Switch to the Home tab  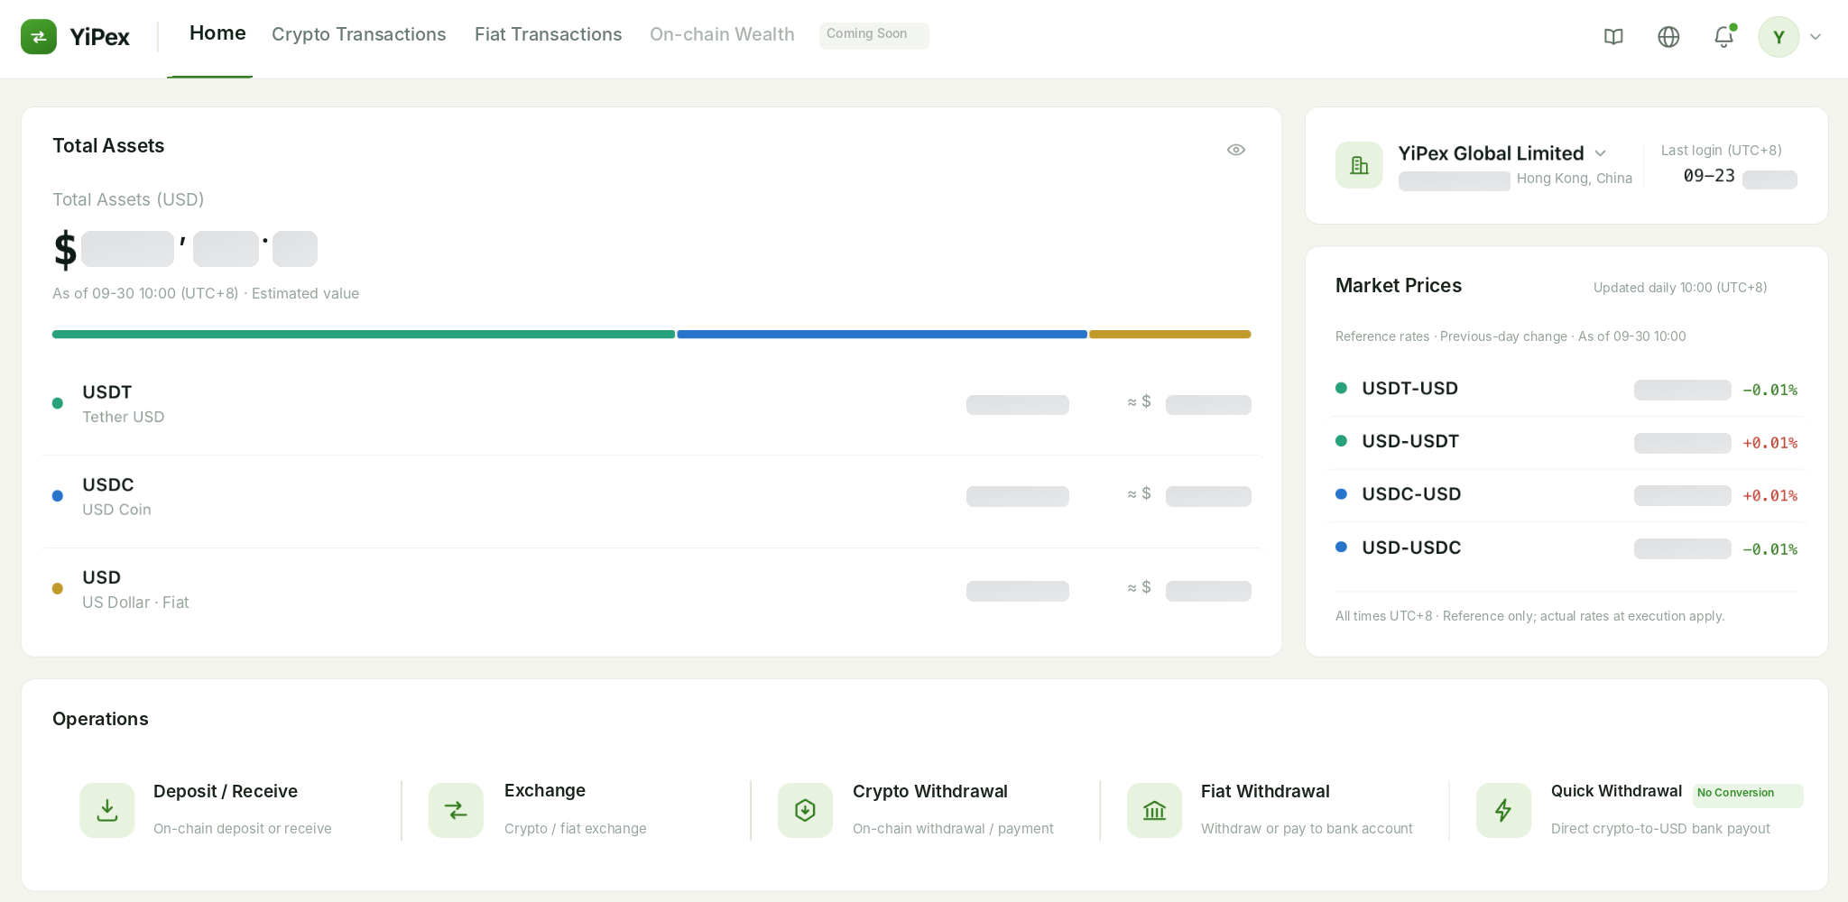[217, 33]
